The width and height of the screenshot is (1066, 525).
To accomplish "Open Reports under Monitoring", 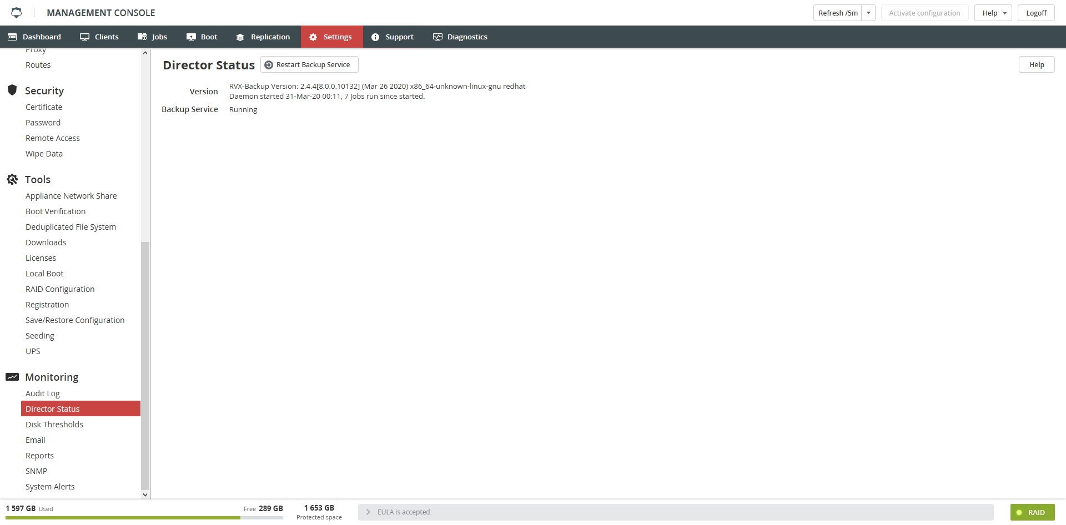I will (x=39, y=456).
